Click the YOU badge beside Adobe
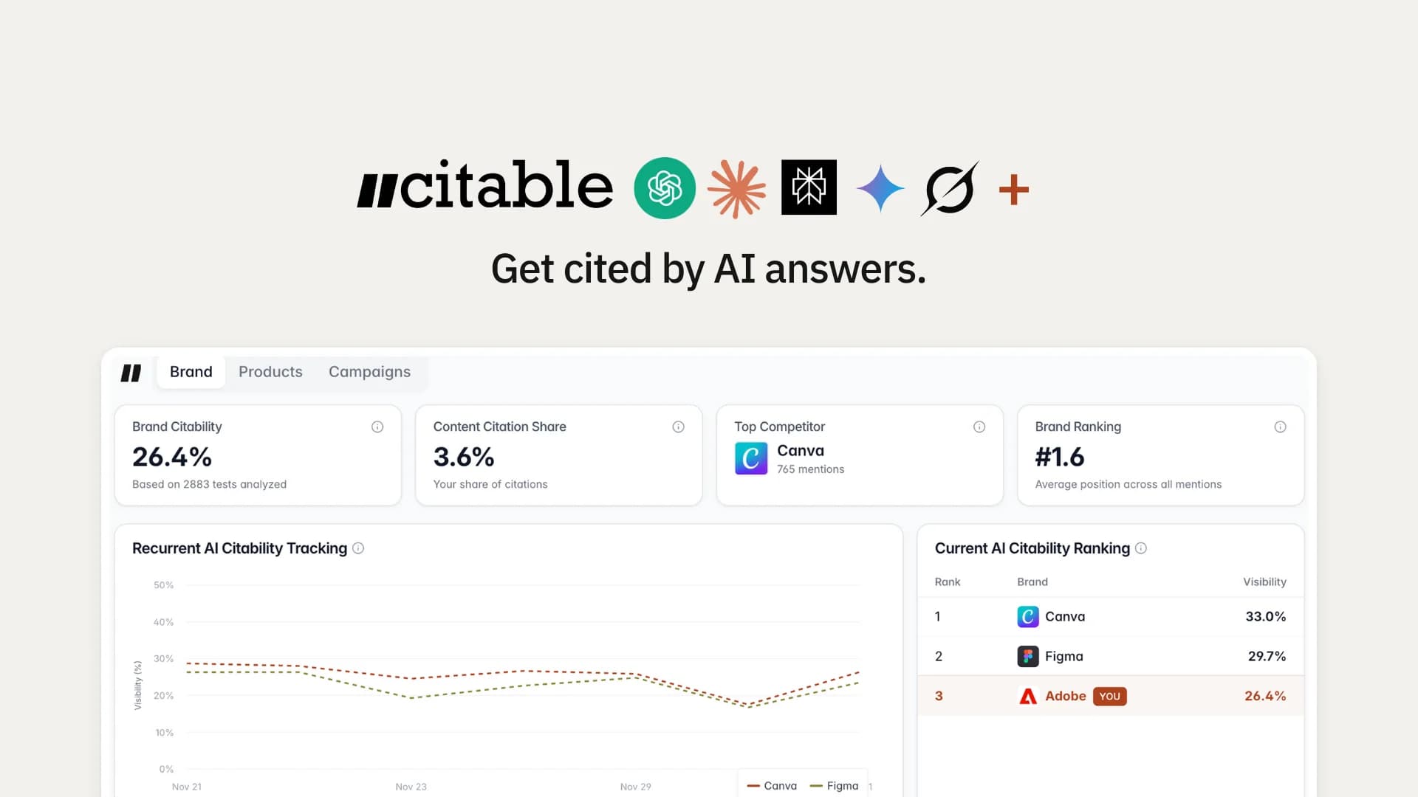This screenshot has height=797, width=1418. [x=1109, y=696]
